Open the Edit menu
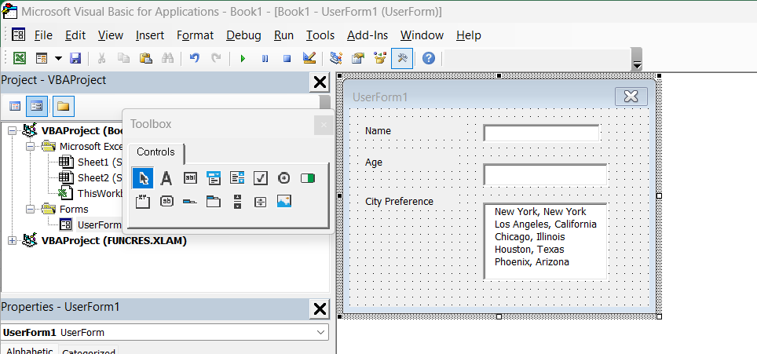This screenshot has height=354, width=757. pyautogui.click(x=75, y=35)
